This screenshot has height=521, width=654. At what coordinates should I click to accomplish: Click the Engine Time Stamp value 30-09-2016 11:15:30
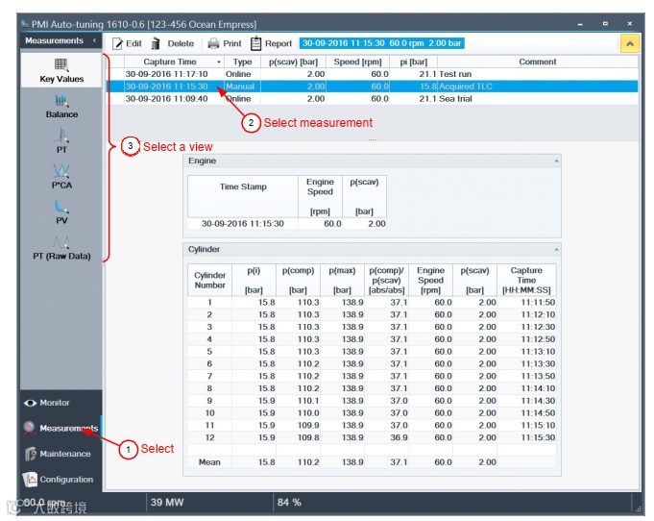[x=243, y=224]
